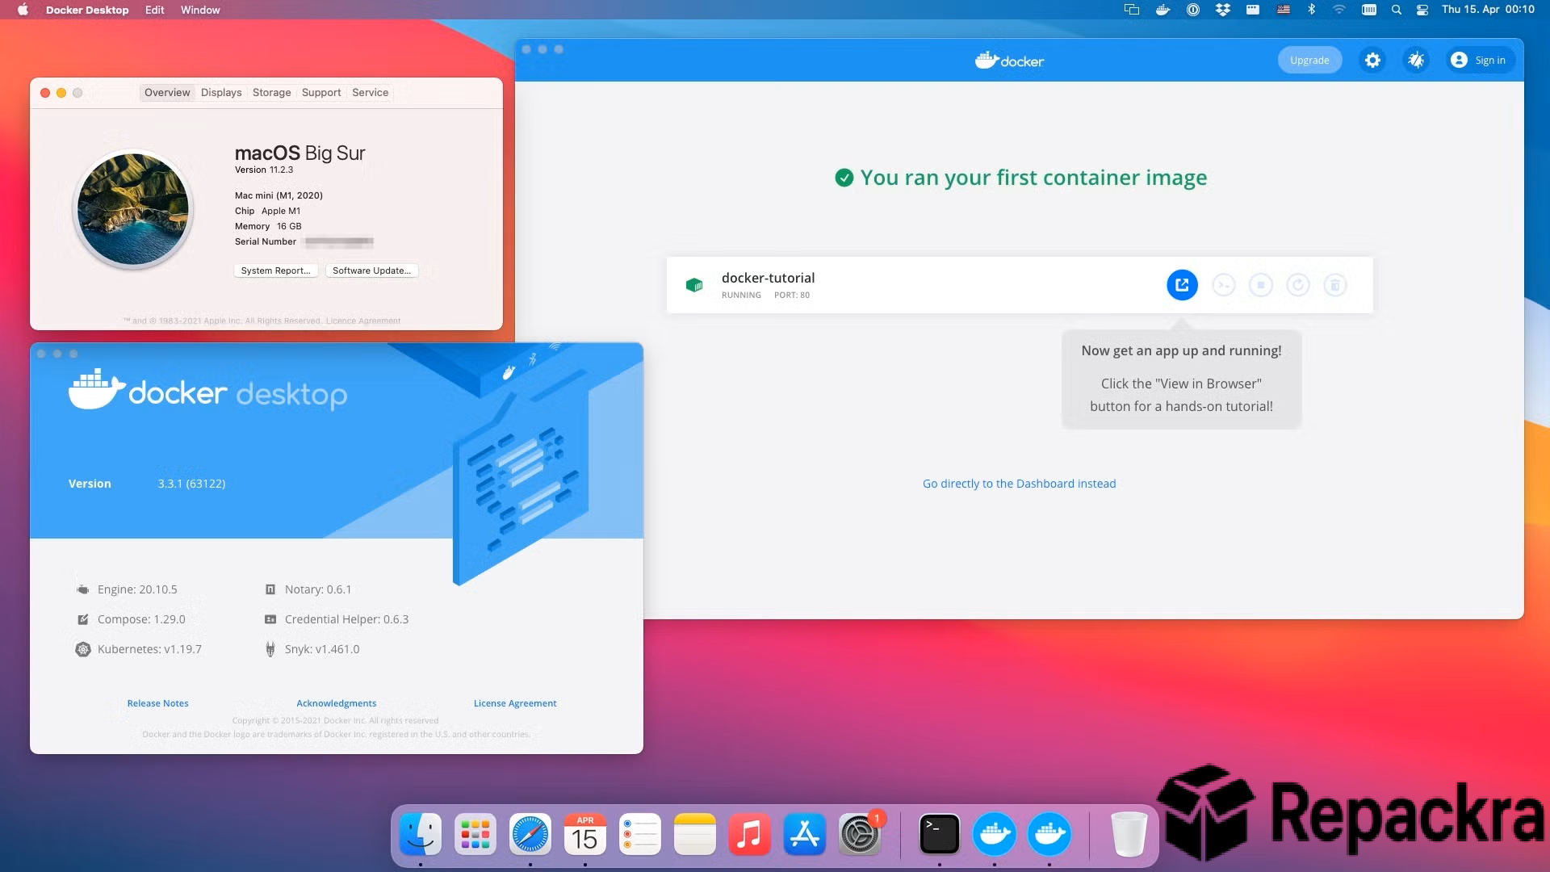Open Bluetooth menu bar icon
Image resolution: width=1550 pixels, height=872 pixels.
(x=1311, y=10)
